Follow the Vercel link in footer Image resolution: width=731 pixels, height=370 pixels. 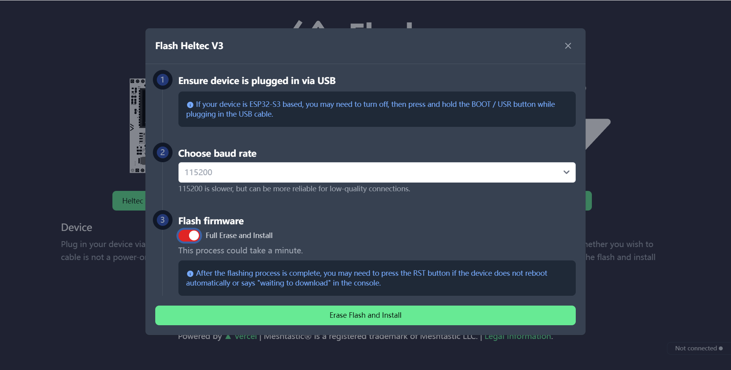point(246,337)
